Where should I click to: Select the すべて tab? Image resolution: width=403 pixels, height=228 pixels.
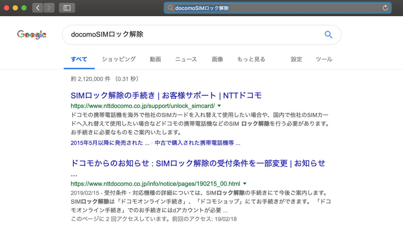point(79,59)
